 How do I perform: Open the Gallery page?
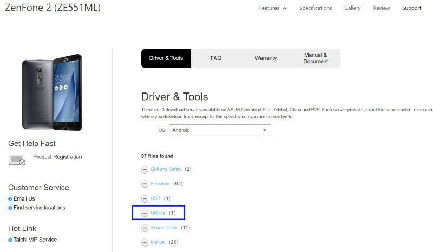point(352,8)
